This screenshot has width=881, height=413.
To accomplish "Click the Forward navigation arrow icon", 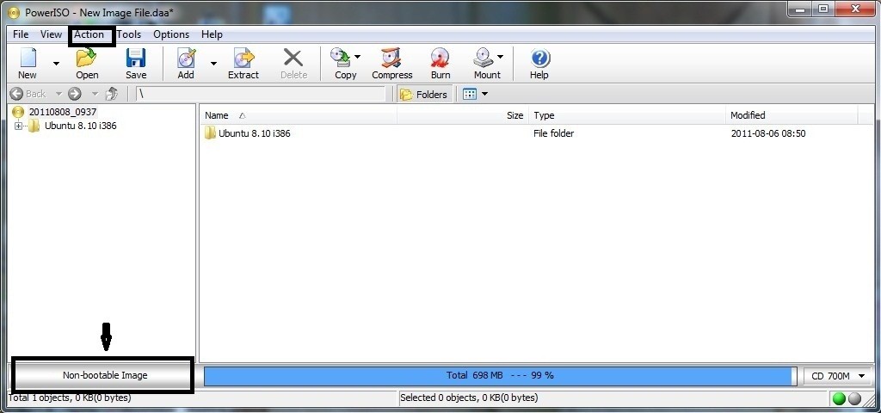I will click(75, 94).
